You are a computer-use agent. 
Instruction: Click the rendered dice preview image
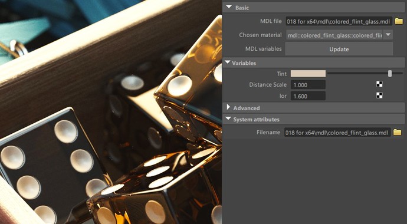(111, 112)
